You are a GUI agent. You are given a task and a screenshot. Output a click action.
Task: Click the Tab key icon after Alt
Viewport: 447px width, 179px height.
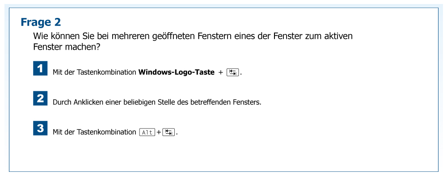pos(169,132)
